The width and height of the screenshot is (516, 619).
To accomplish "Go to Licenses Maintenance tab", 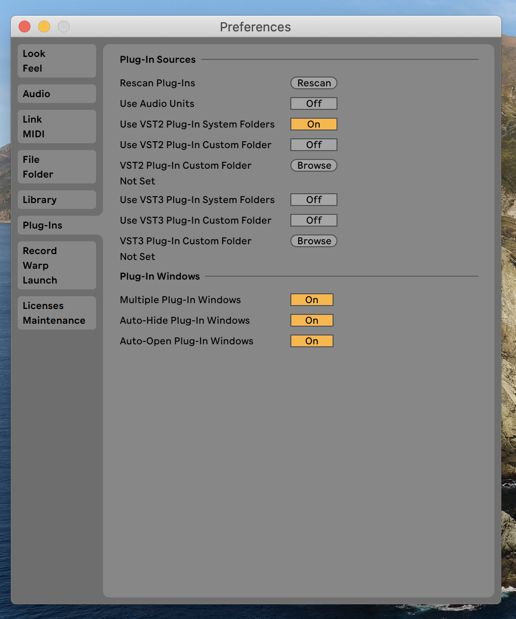I will (x=57, y=313).
